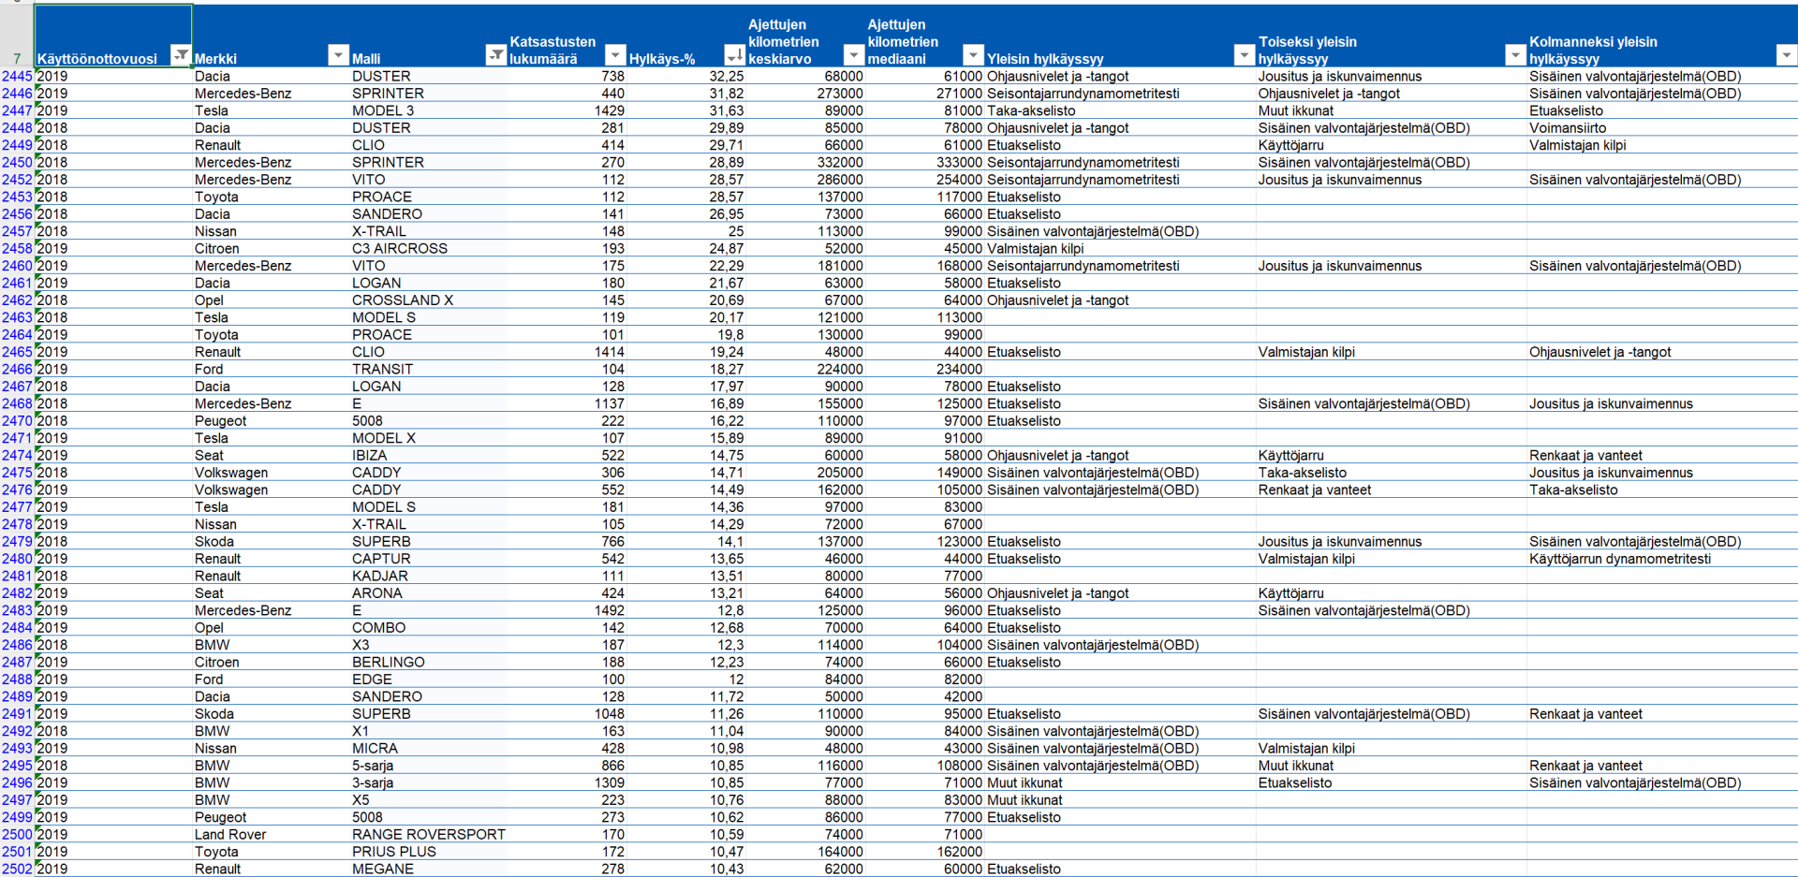Image resolution: width=1798 pixels, height=877 pixels.
Task: Expand the Merkki filter dropdown
Action: tap(338, 55)
